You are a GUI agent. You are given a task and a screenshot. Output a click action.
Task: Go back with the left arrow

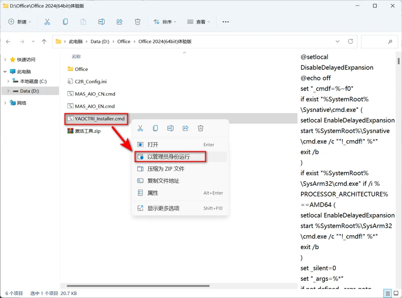[8, 42]
